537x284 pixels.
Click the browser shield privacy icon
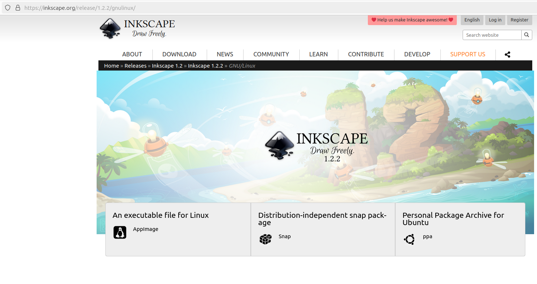click(x=7, y=7)
